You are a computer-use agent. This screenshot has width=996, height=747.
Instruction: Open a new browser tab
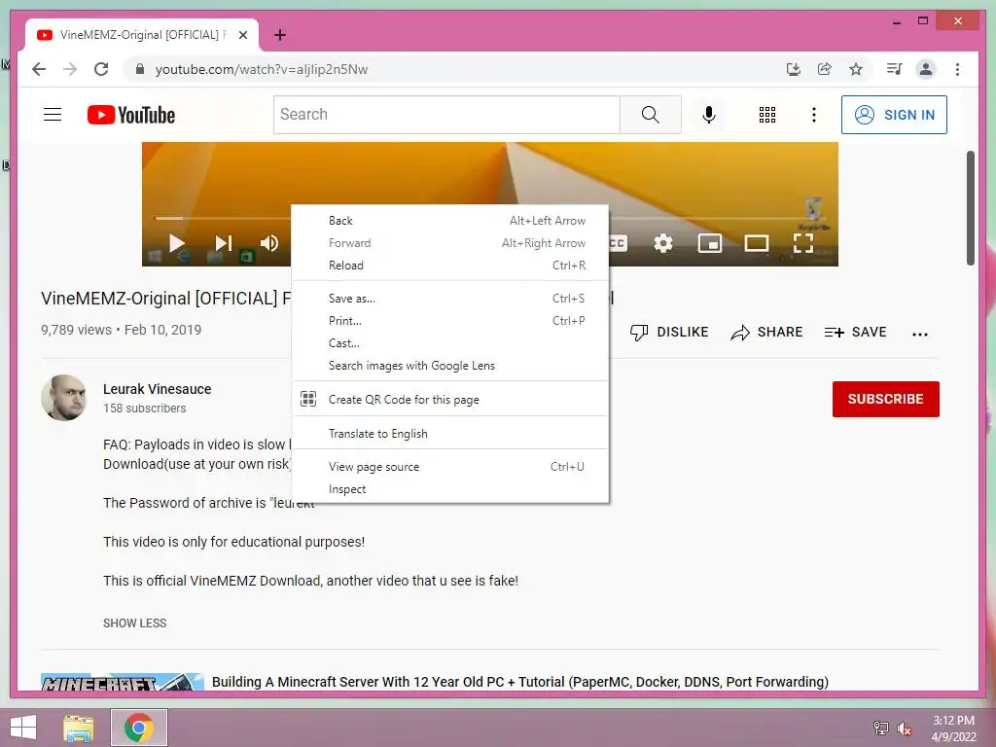279,36
